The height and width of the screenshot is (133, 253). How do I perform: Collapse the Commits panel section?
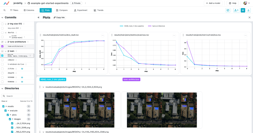3,18
